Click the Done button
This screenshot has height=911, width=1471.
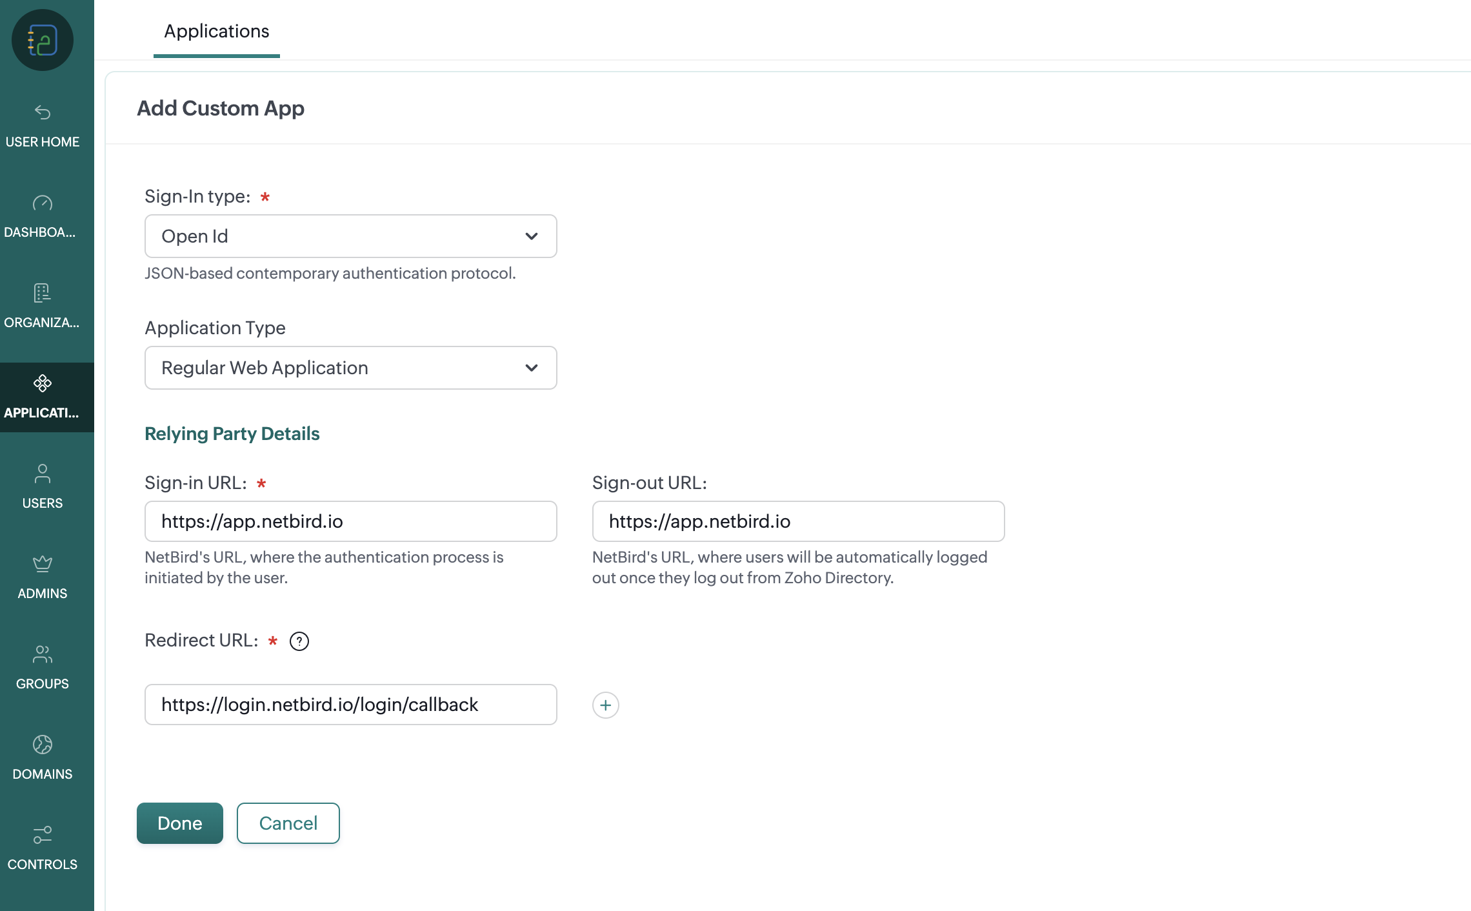point(180,823)
